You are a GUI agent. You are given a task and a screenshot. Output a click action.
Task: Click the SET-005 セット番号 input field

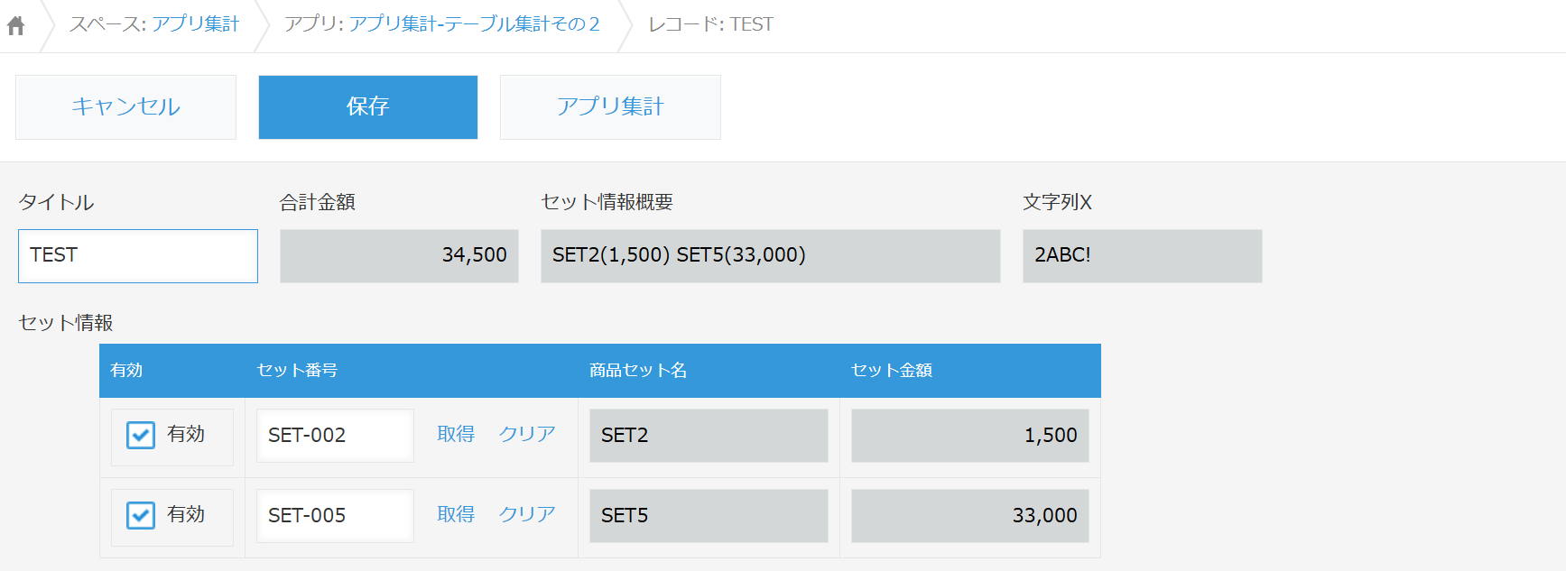[335, 516]
